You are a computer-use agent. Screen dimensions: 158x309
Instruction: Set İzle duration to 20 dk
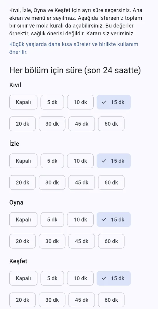(23, 182)
